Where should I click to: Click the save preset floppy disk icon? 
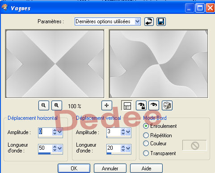[x=161, y=21]
